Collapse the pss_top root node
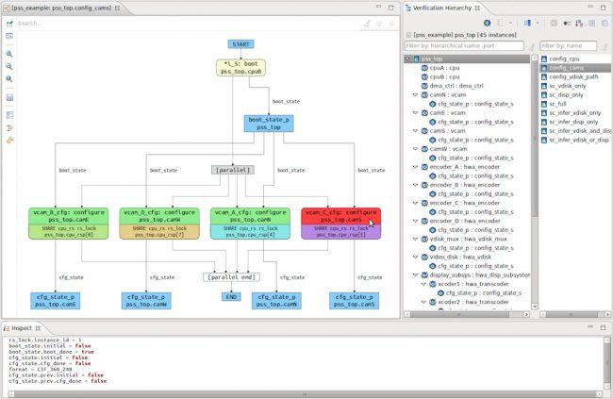 pyautogui.click(x=407, y=58)
